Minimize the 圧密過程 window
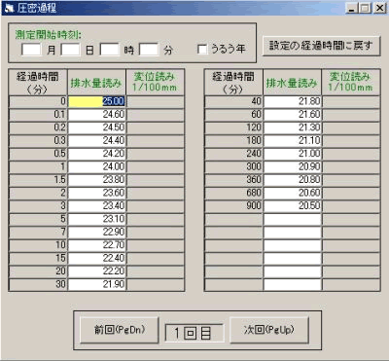This screenshot has width=389, height=361. (351, 8)
